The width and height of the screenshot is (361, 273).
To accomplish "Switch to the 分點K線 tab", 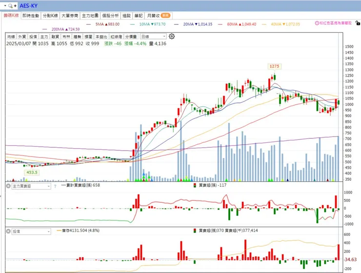I will (50, 16).
